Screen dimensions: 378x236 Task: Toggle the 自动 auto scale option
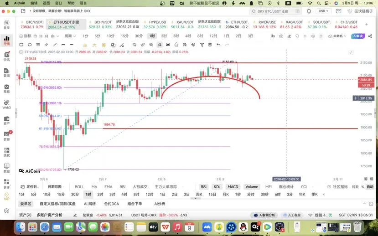click(370, 187)
